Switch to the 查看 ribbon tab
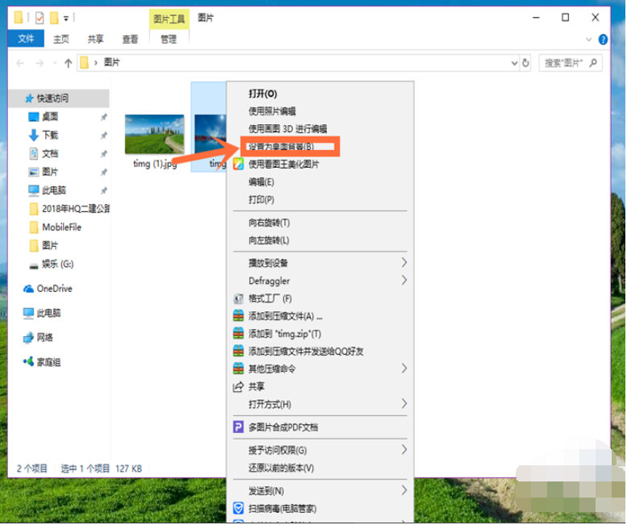Image resolution: width=627 pixels, height=525 pixels. [x=129, y=39]
